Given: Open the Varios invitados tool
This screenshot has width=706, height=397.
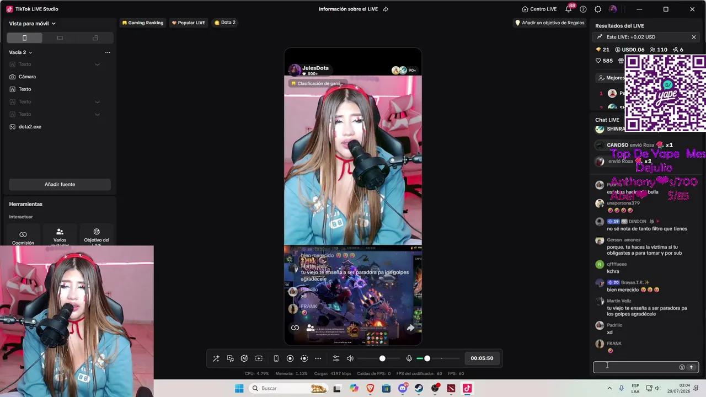Looking at the screenshot, I should [x=60, y=237].
